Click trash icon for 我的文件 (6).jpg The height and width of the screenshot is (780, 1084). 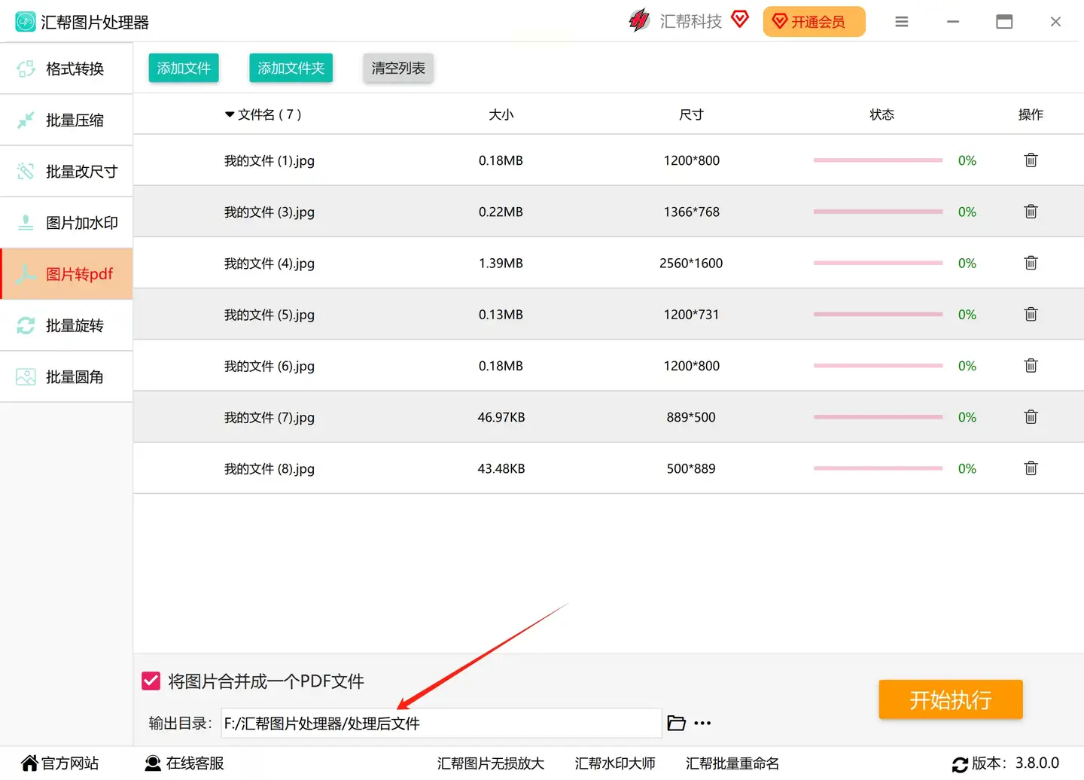(1031, 365)
